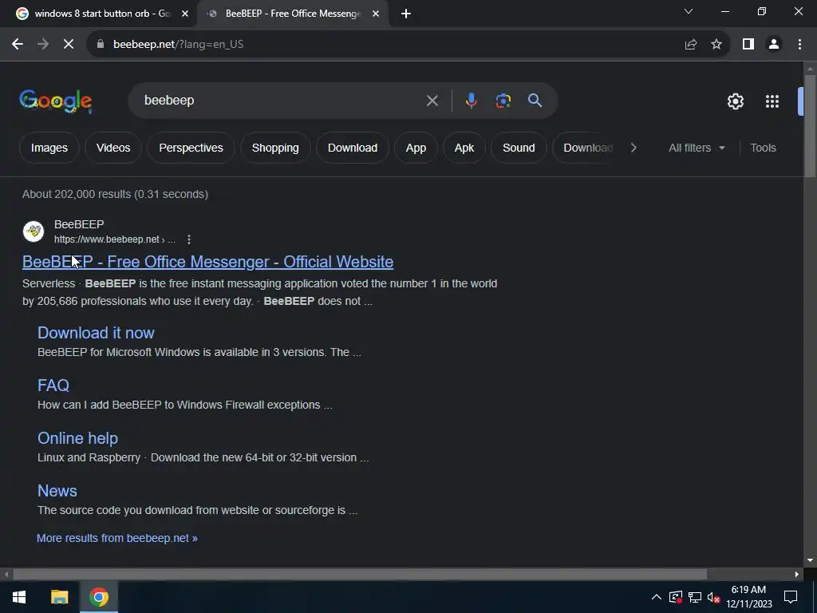
Task: Open a new tab with plus button
Action: pos(406,14)
